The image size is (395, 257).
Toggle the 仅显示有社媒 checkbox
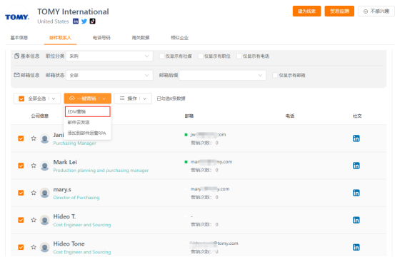pos(161,56)
